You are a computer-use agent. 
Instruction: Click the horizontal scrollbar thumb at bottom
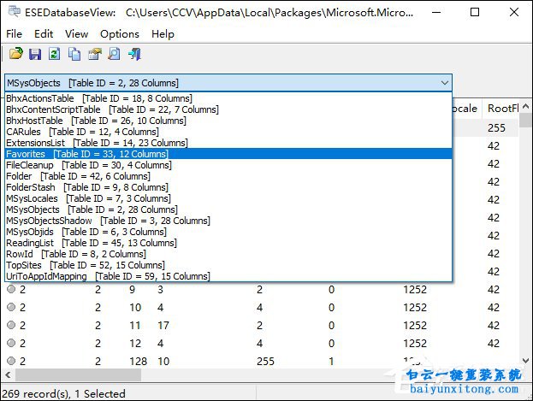pos(171,375)
